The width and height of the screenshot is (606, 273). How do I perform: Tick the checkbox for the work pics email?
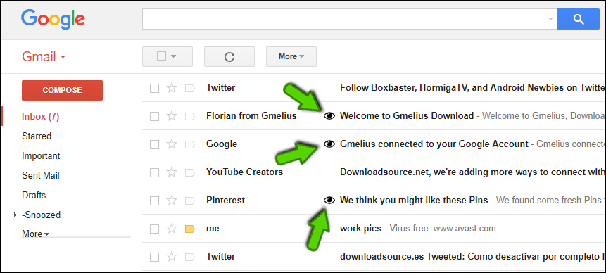click(x=154, y=229)
